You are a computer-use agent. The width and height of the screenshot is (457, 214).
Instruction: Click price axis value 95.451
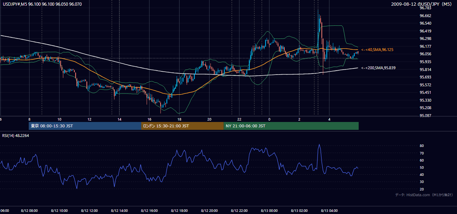(x=425, y=92)
